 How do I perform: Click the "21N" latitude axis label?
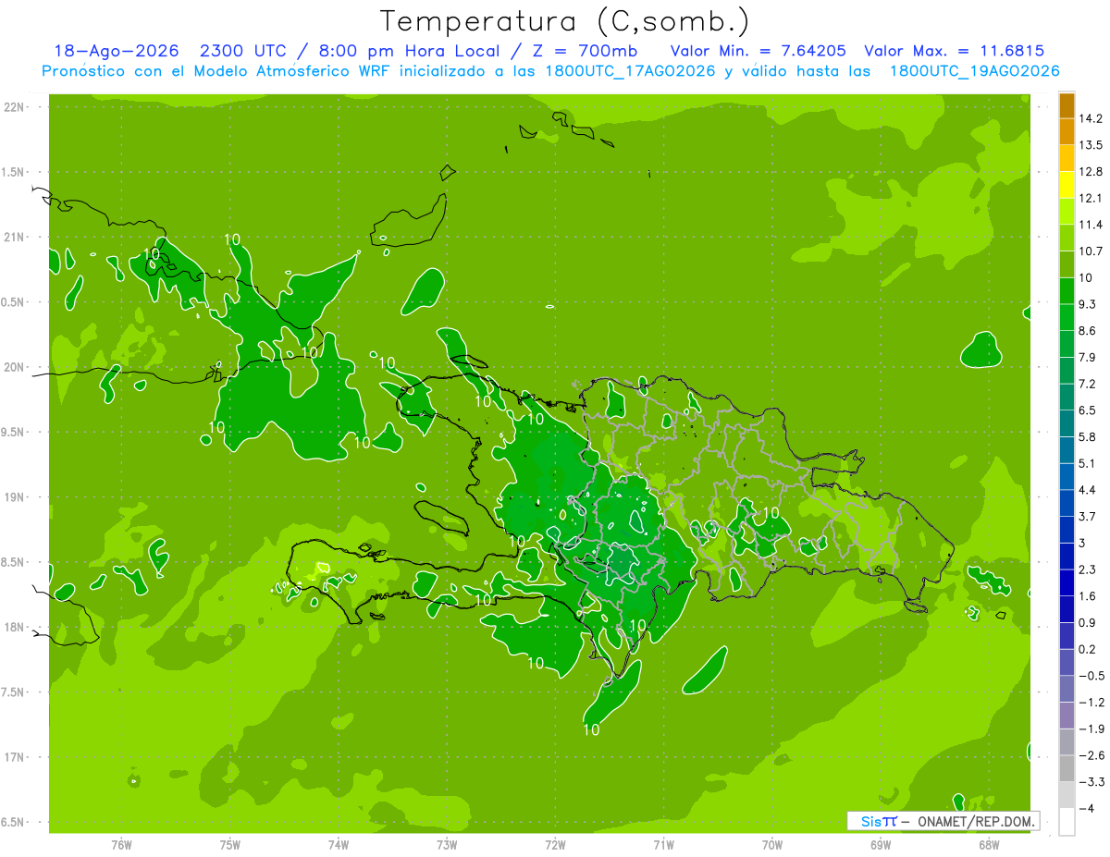point(14,237)
